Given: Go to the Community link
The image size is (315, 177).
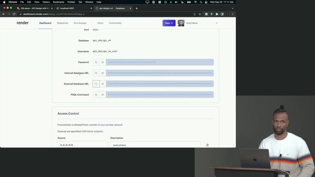Looking at the screenshot, I should pos(115,23).
